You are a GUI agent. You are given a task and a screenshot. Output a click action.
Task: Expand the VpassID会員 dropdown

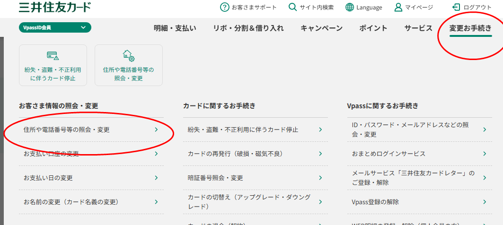coord(55,27)
